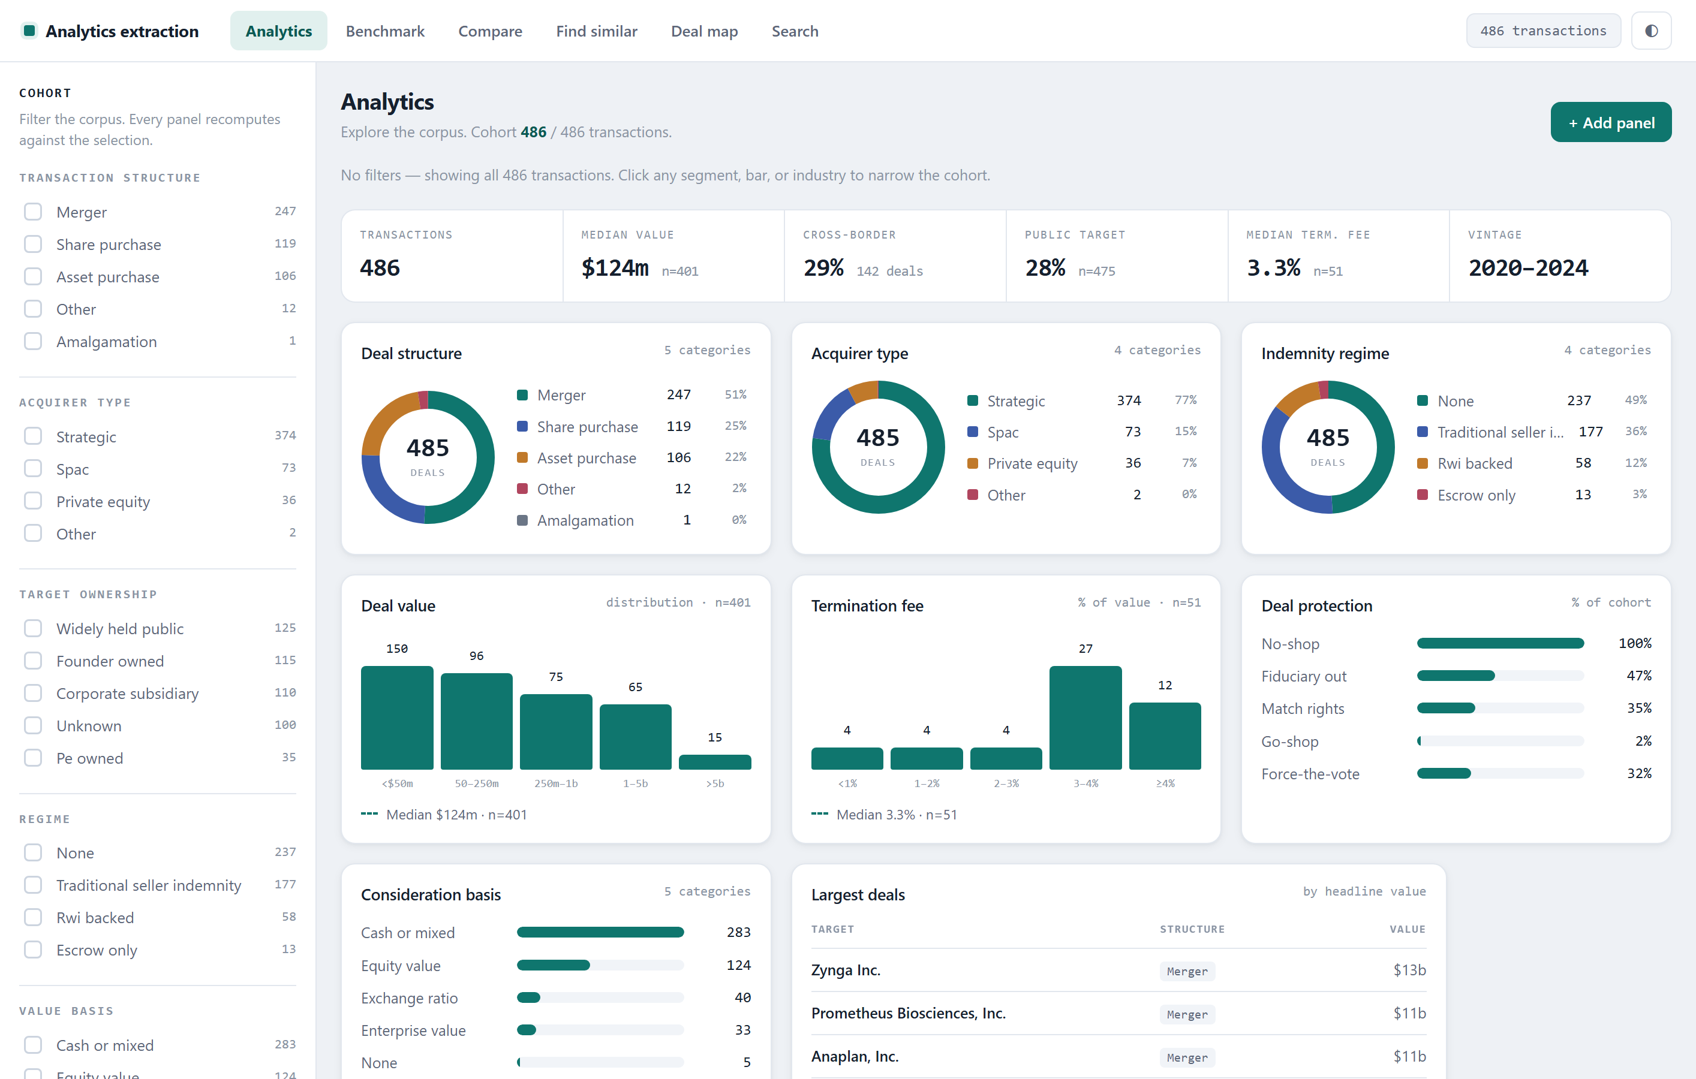Toggle the dark mode theme icon
Viewport: 1696px width, 1079px height.
[1650, 31]
